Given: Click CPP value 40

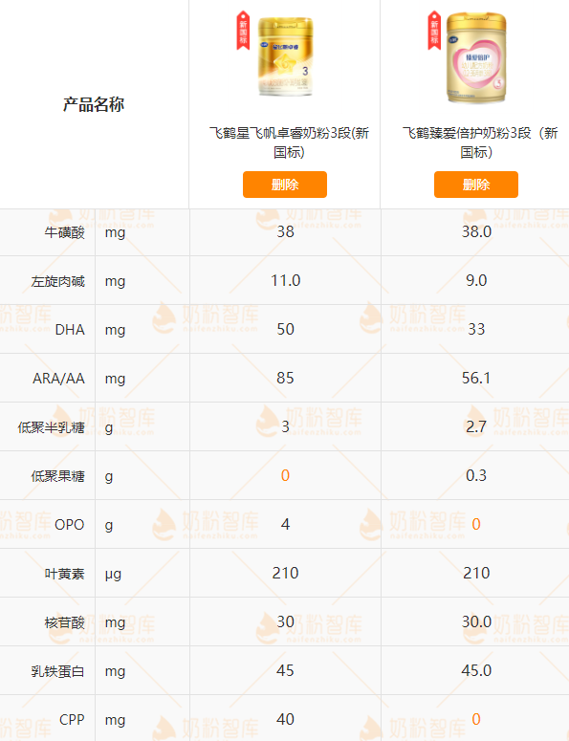Looking at the screenshot, I should pyautogui.click(x=285, y=719).
